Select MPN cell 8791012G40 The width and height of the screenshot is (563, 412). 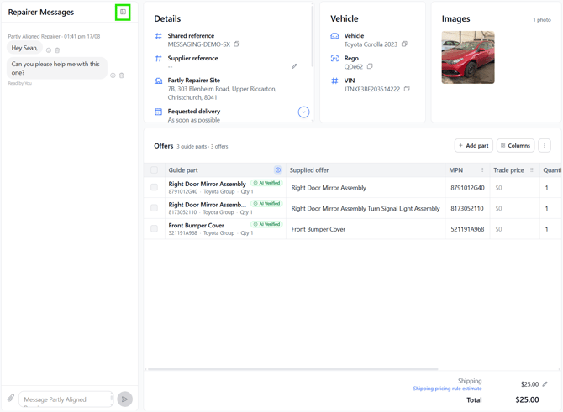point(467,188)
